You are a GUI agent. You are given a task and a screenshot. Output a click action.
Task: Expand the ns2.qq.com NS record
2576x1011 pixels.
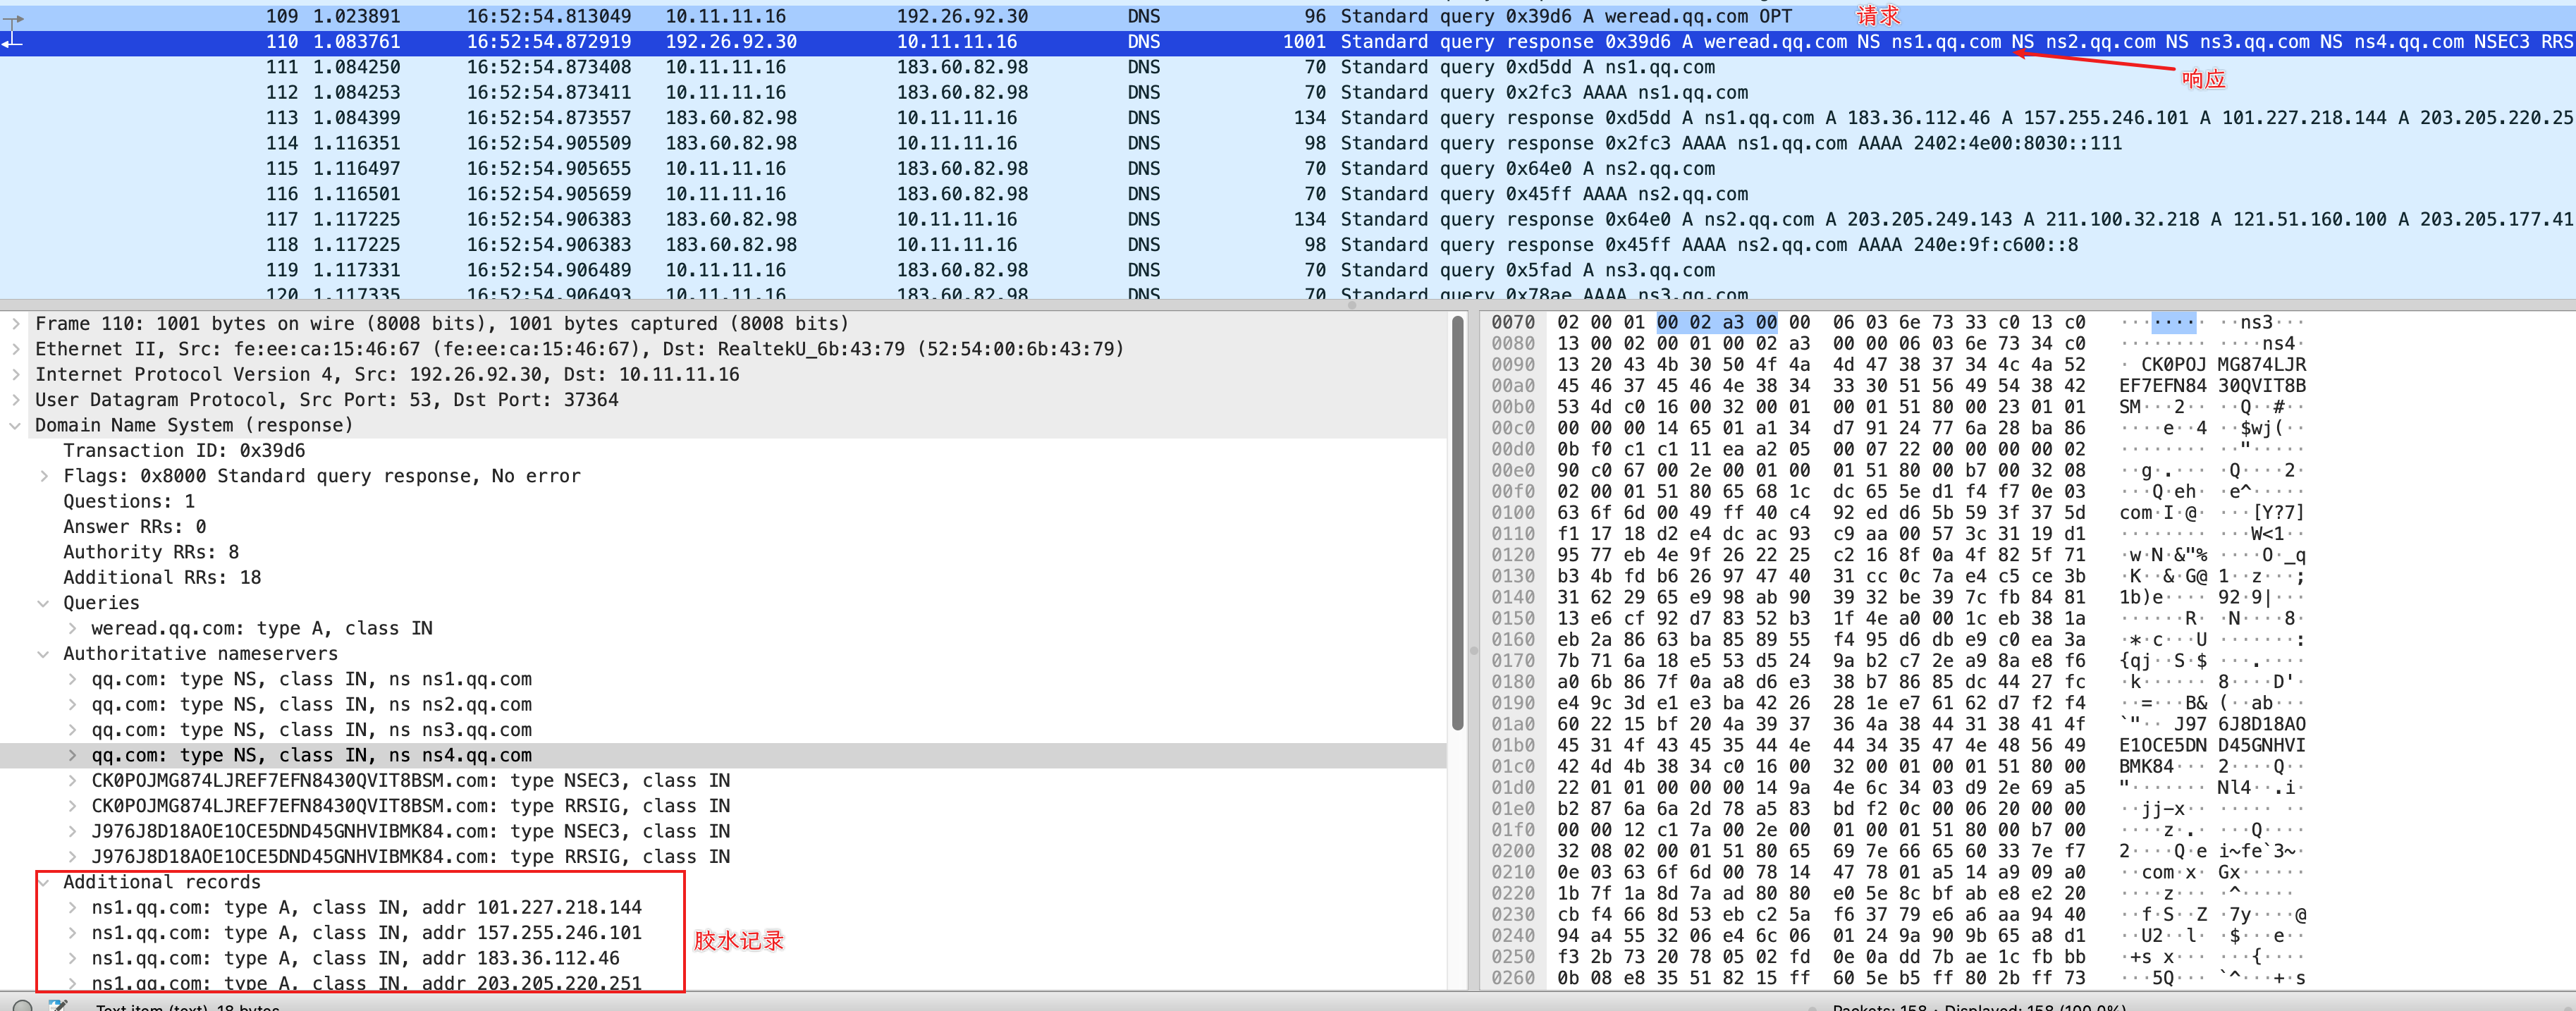pos(72,705)
